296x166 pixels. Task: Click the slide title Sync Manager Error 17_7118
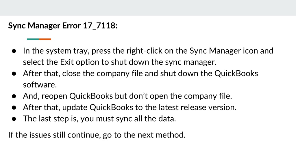coord(63,26)
